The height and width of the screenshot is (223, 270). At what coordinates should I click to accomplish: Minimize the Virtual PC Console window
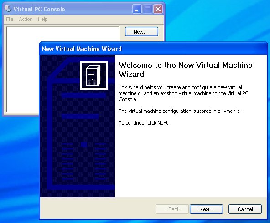[x=137, y=9]
